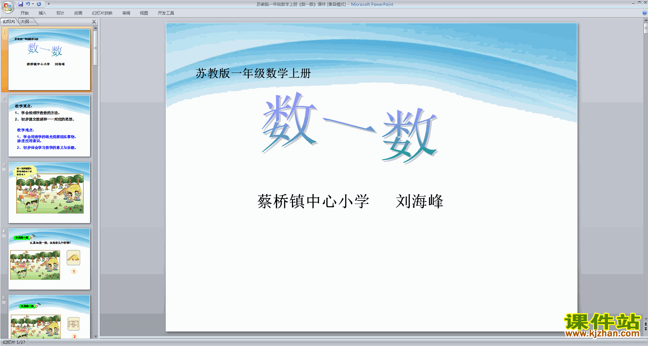
Task: Select slide 2 thumbnail 教学重点
Action: [49, 126]
